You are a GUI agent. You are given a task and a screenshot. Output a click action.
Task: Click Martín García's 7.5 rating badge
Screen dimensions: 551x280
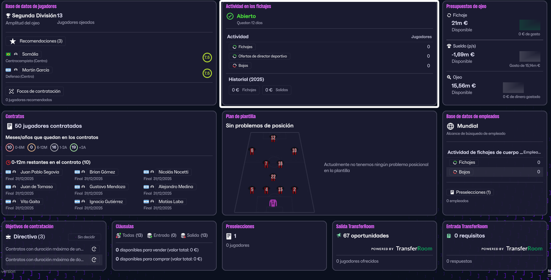207,73
